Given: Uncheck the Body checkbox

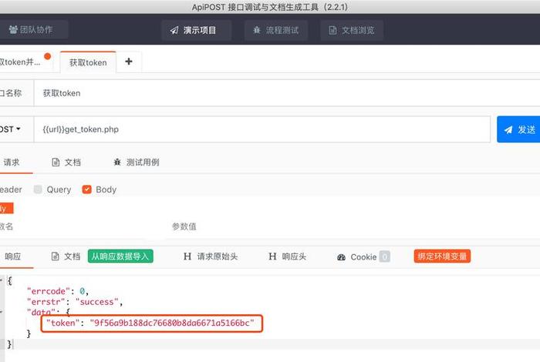Looking at the screenshot, I should (x=87, y=189).
